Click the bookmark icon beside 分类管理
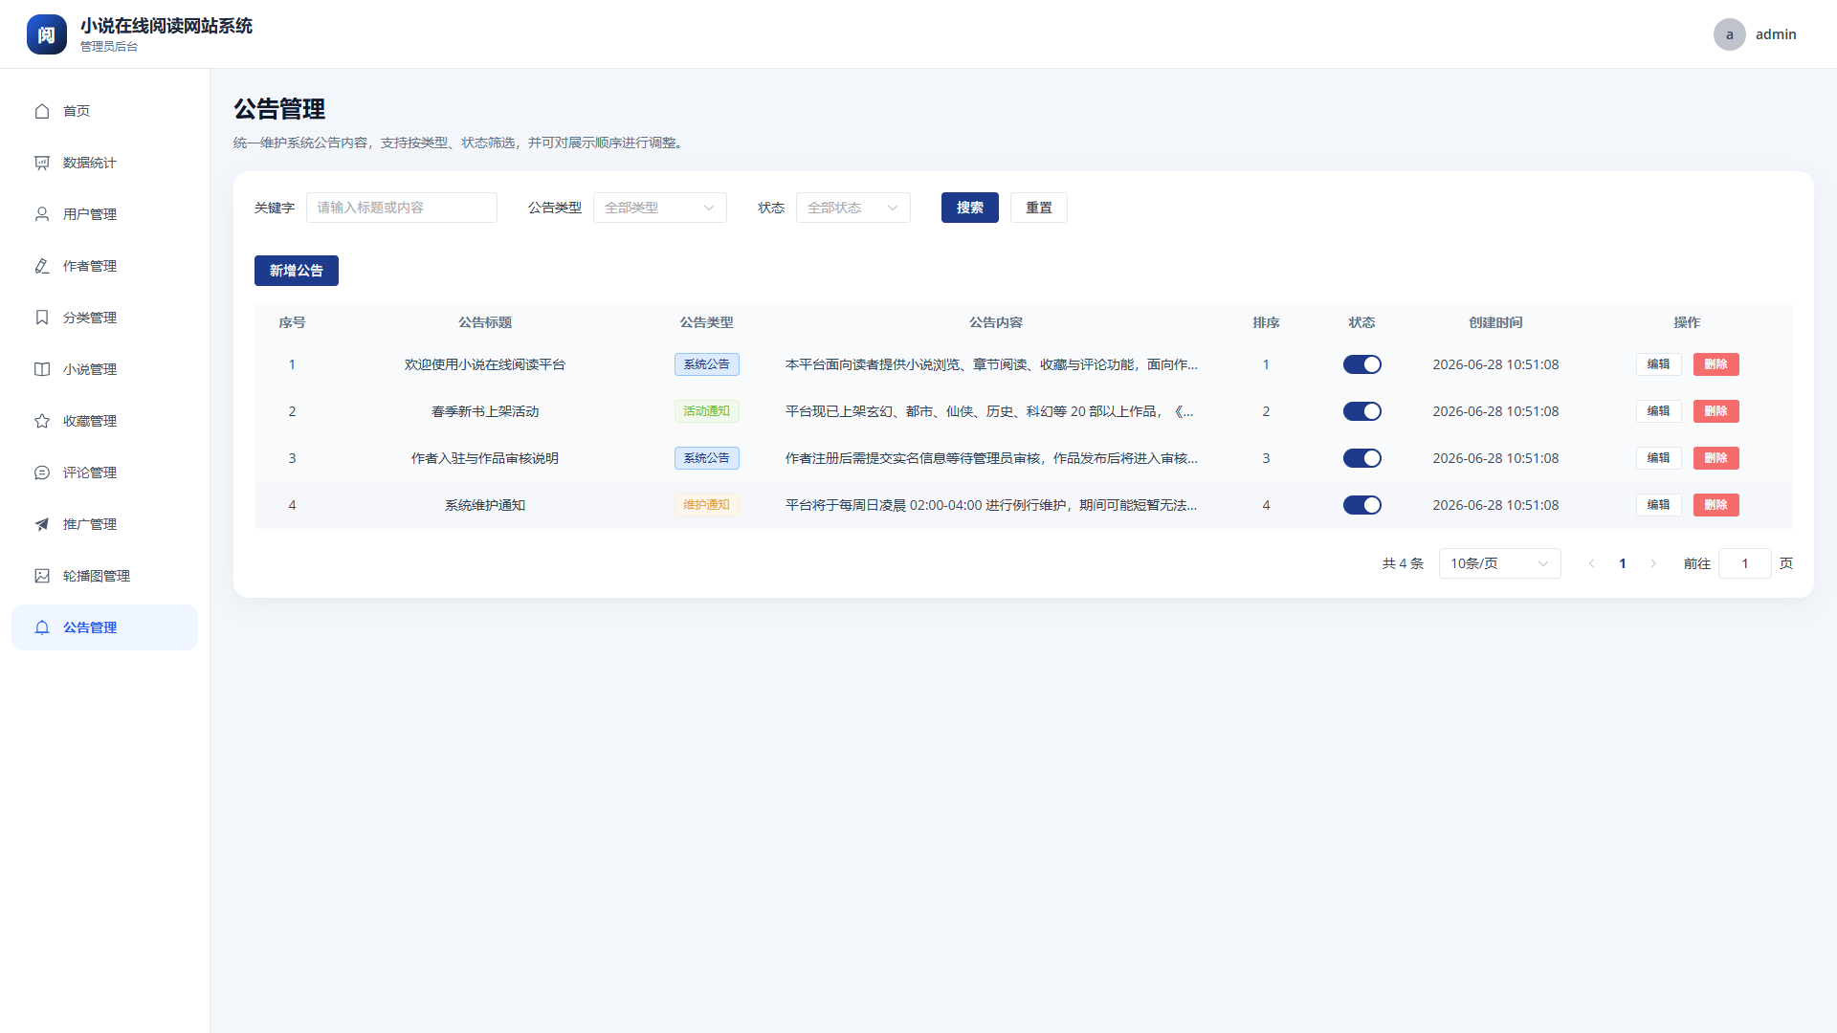The width and height of the screenshot is (1837, 1033). pos(42,318)
